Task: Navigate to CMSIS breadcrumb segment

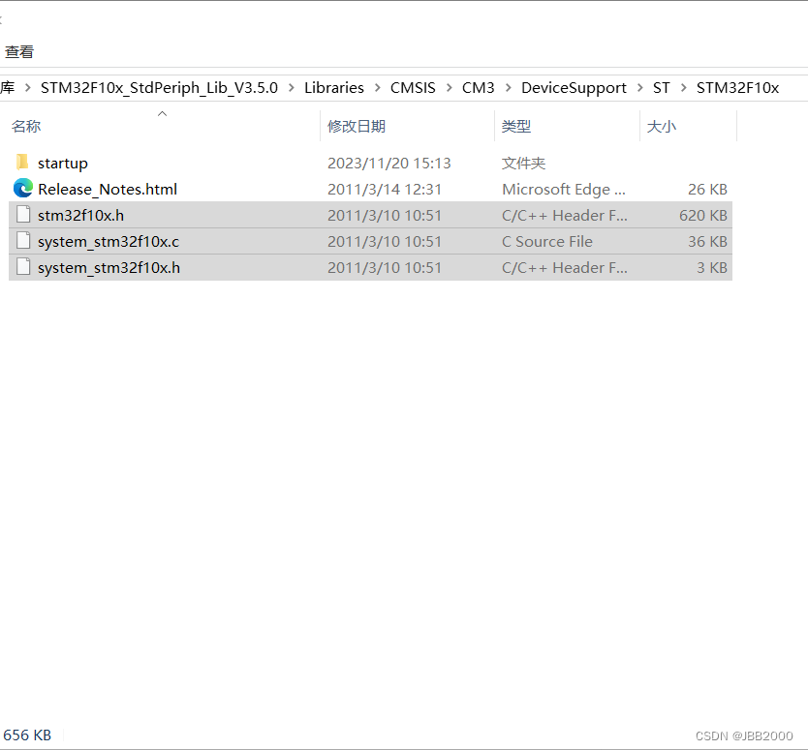Action: coord(413,88)
